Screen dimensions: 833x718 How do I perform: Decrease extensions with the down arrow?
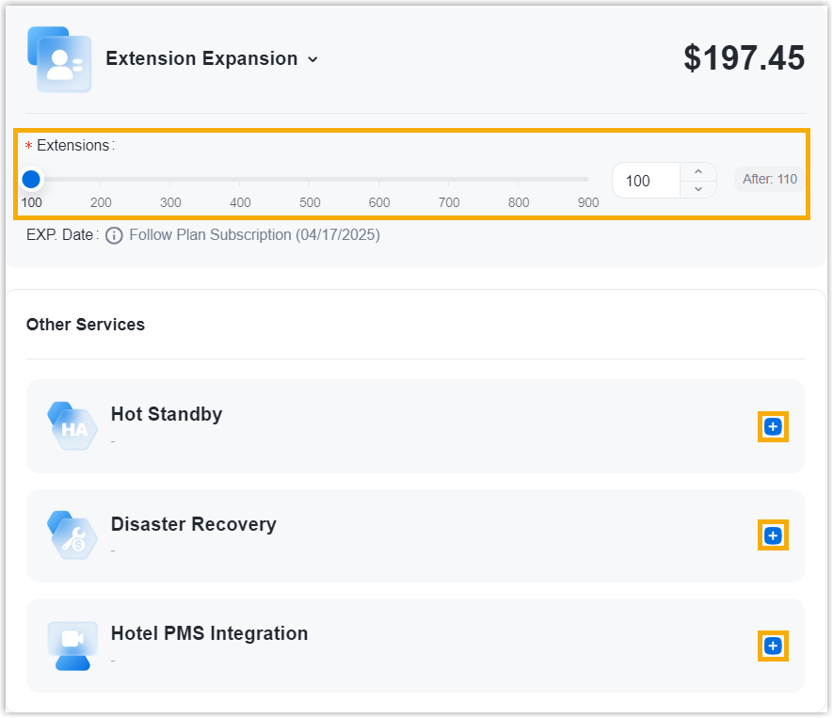click(x=697, y=189)
